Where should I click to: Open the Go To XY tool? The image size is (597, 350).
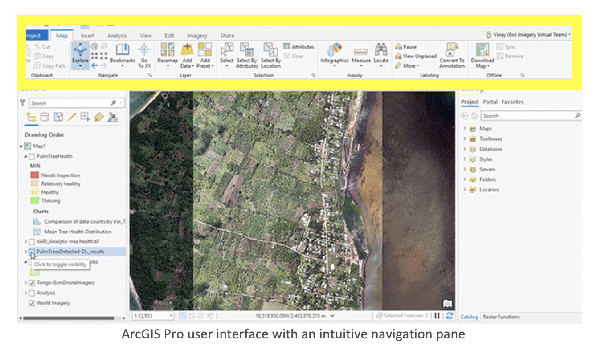[x=144, y=55]
